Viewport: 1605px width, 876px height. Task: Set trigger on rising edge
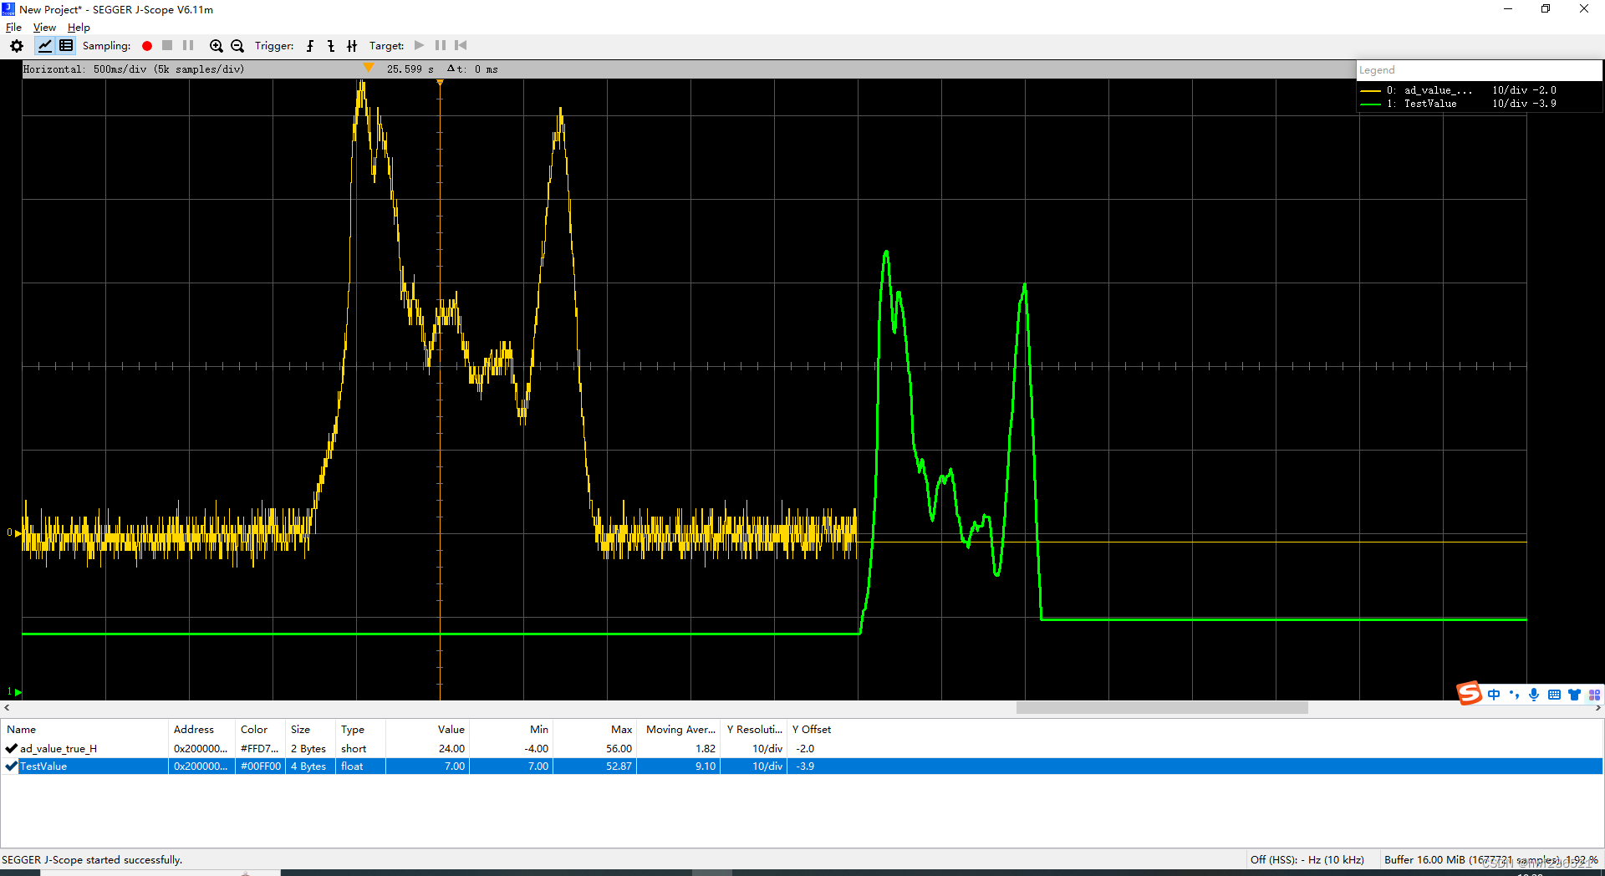[x=310, y=46]
